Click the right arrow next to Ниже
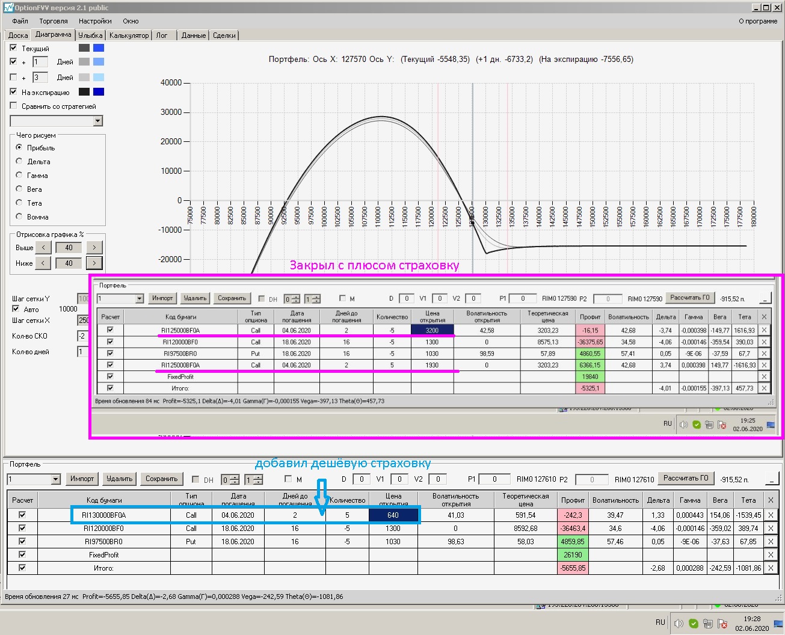Screen dimensions: 785x635 tap(94, 263)
